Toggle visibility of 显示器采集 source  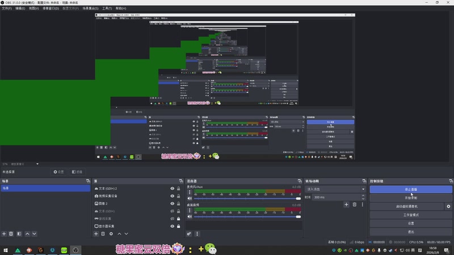tap(173, 226)
